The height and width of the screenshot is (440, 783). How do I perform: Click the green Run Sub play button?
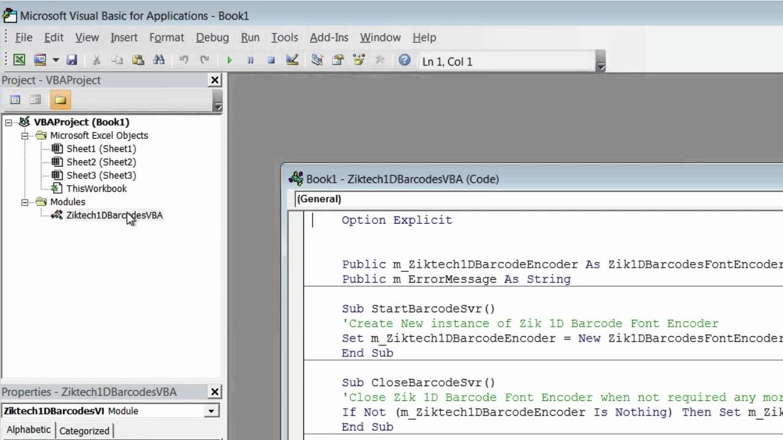click(229, 60)
